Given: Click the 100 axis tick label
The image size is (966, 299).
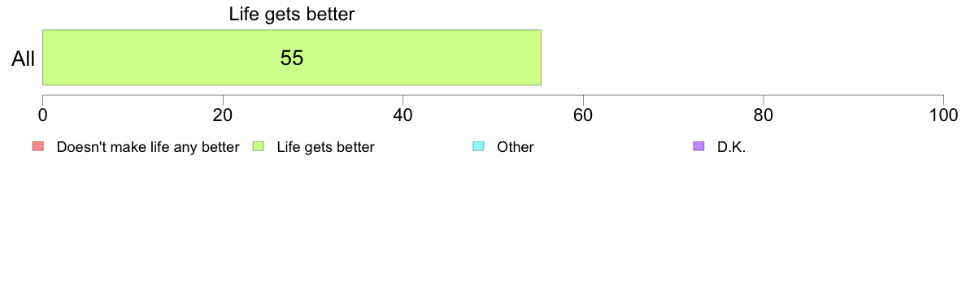Looking at the screenshot, I should [942, 115].
